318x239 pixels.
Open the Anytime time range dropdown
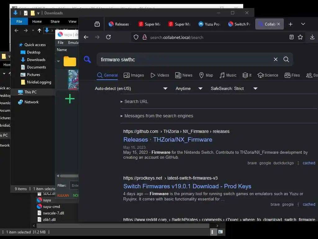(189, 88)
